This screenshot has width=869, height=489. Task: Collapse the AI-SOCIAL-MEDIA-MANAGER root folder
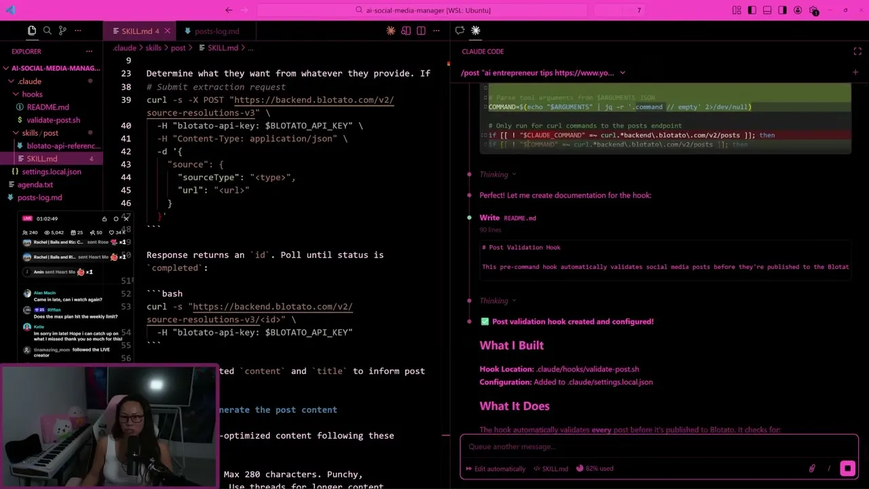(x=51, y=68)
